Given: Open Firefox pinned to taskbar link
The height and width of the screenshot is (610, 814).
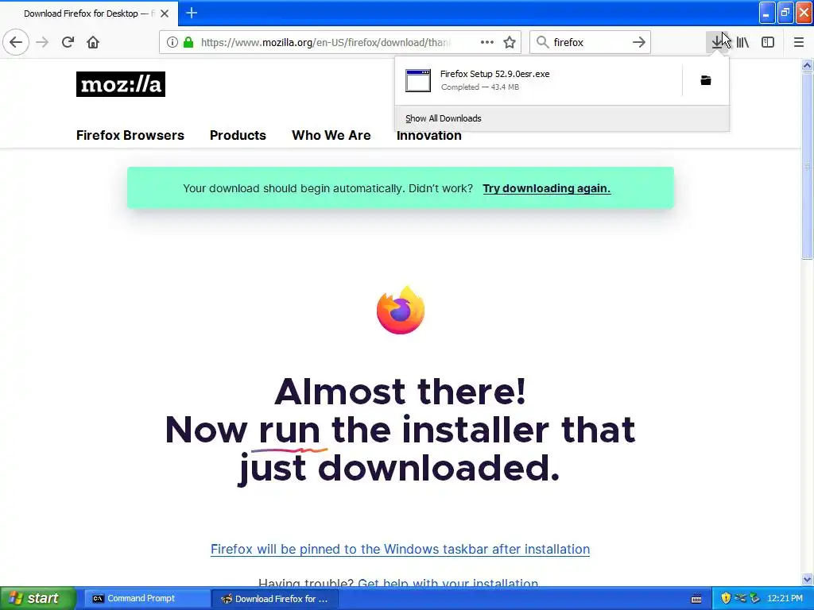Looking at the screenshot, I should pos(401,549).
